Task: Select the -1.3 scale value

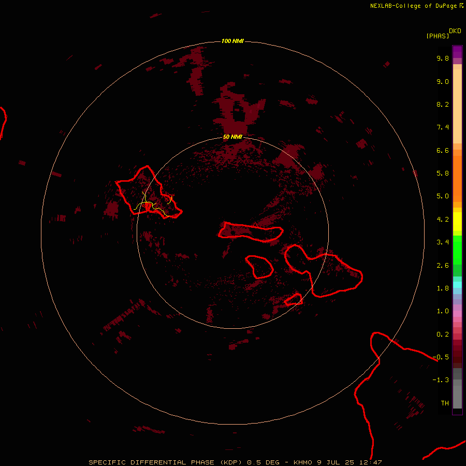Action: pyautogui.click(x=441, y=380)
